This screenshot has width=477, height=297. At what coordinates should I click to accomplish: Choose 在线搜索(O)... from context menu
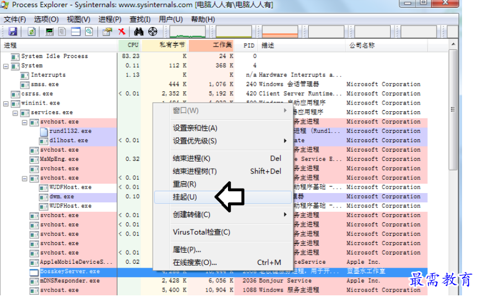pos(222,263)
